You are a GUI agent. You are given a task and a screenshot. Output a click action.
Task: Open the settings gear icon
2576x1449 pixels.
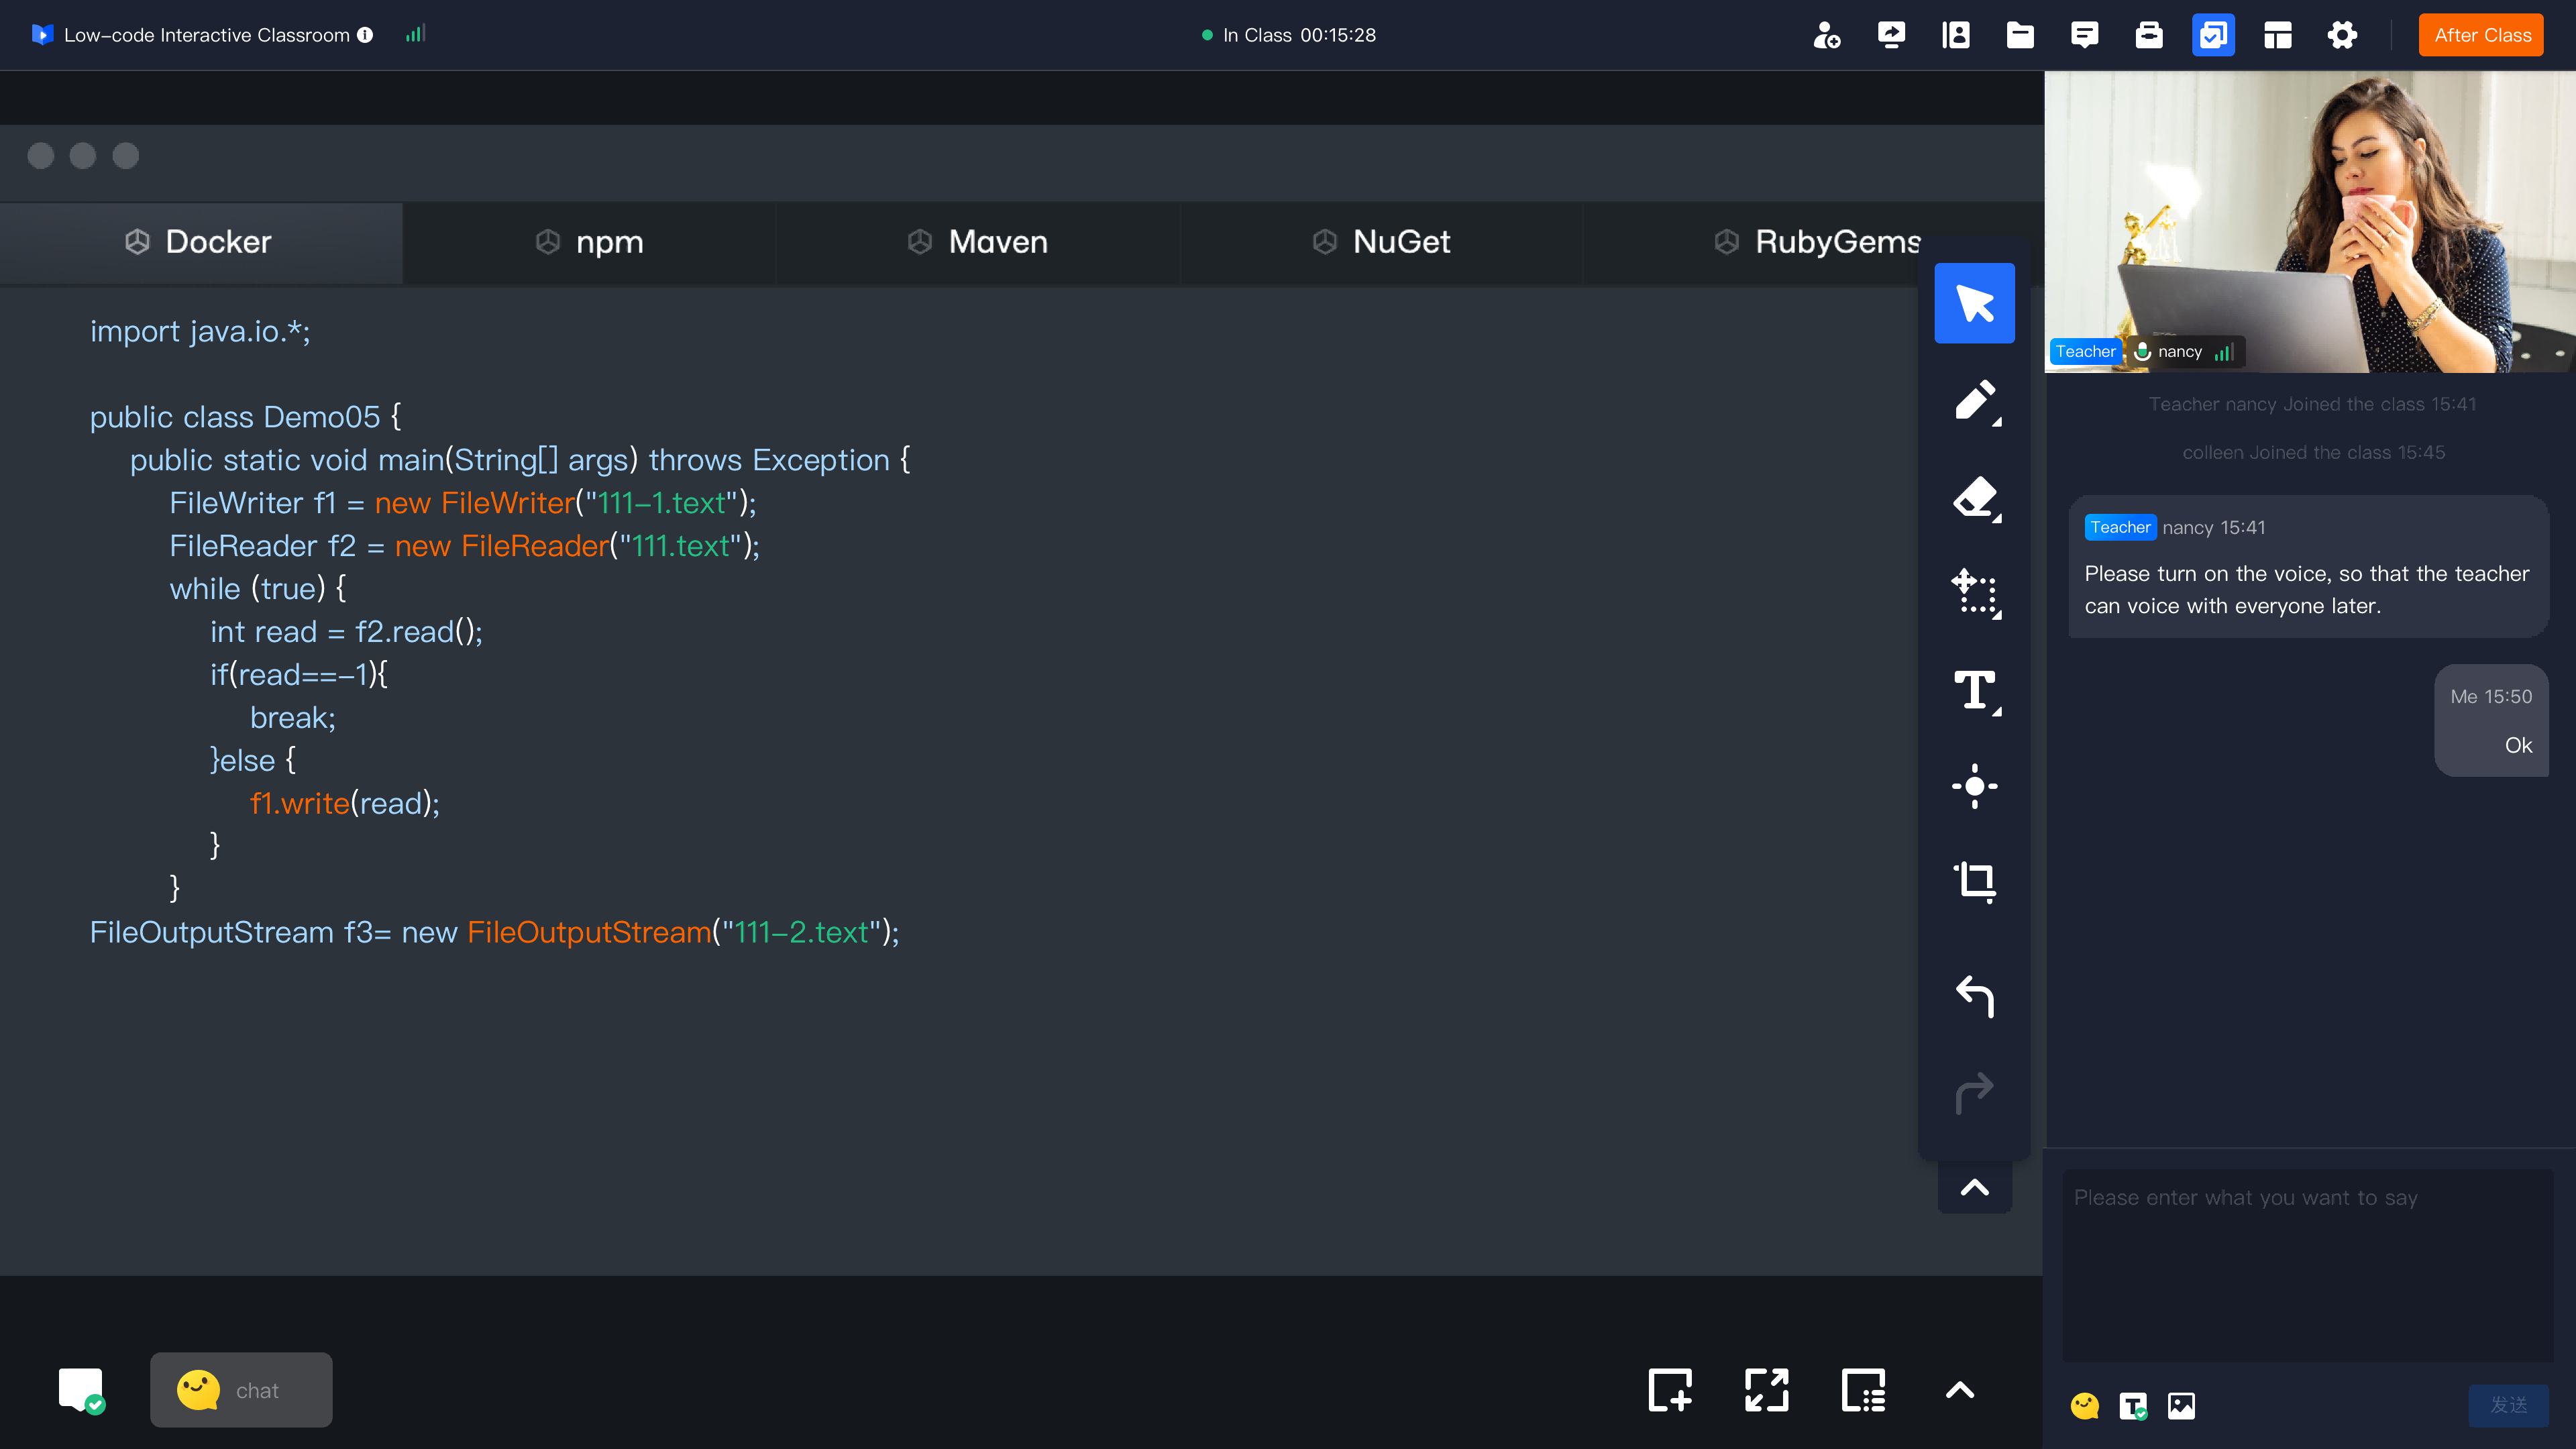pyautogui.click(x=2342, y=35)
